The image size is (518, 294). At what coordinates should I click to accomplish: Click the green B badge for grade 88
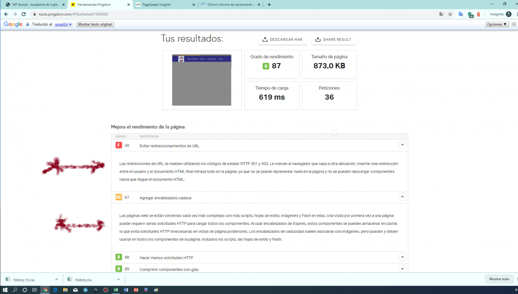point(119,257)
